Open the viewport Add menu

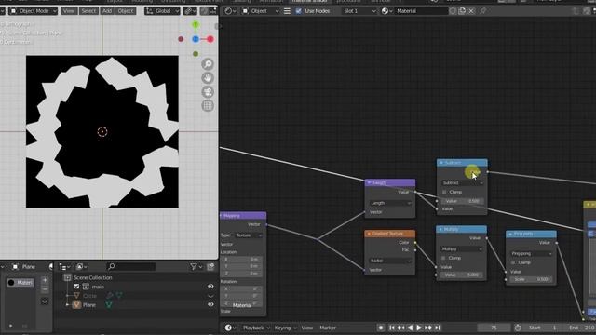point(107,11)
